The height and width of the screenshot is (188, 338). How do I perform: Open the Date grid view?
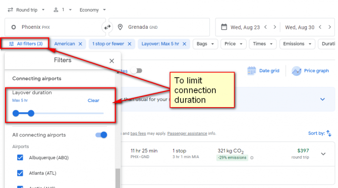click(263, 71)
